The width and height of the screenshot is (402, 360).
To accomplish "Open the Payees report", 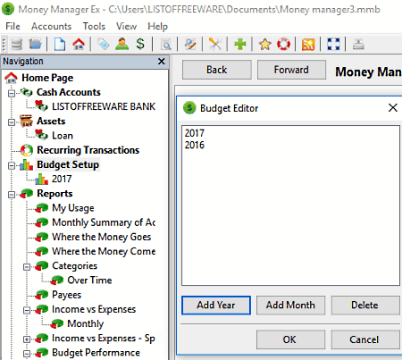I will [x=66, y=295].
